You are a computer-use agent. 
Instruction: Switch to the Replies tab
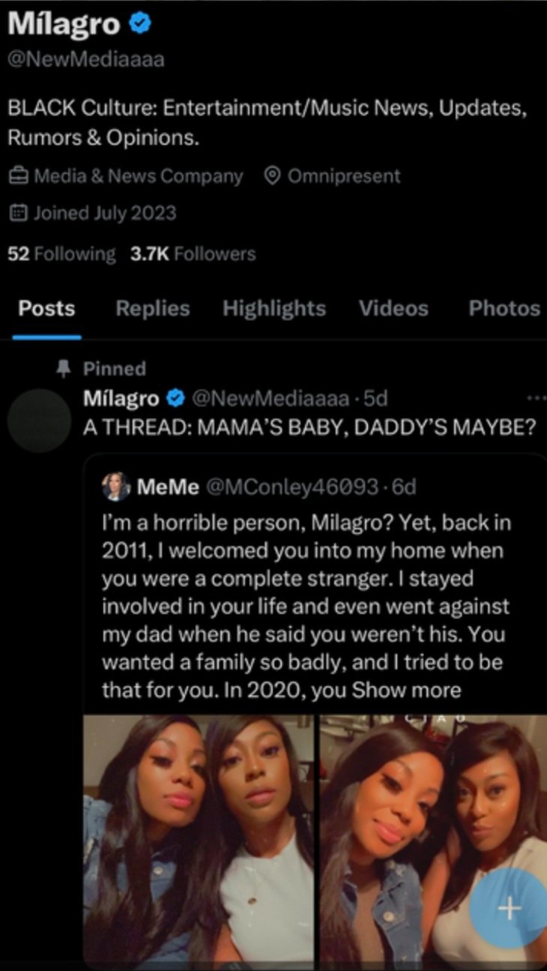point(152,308)
